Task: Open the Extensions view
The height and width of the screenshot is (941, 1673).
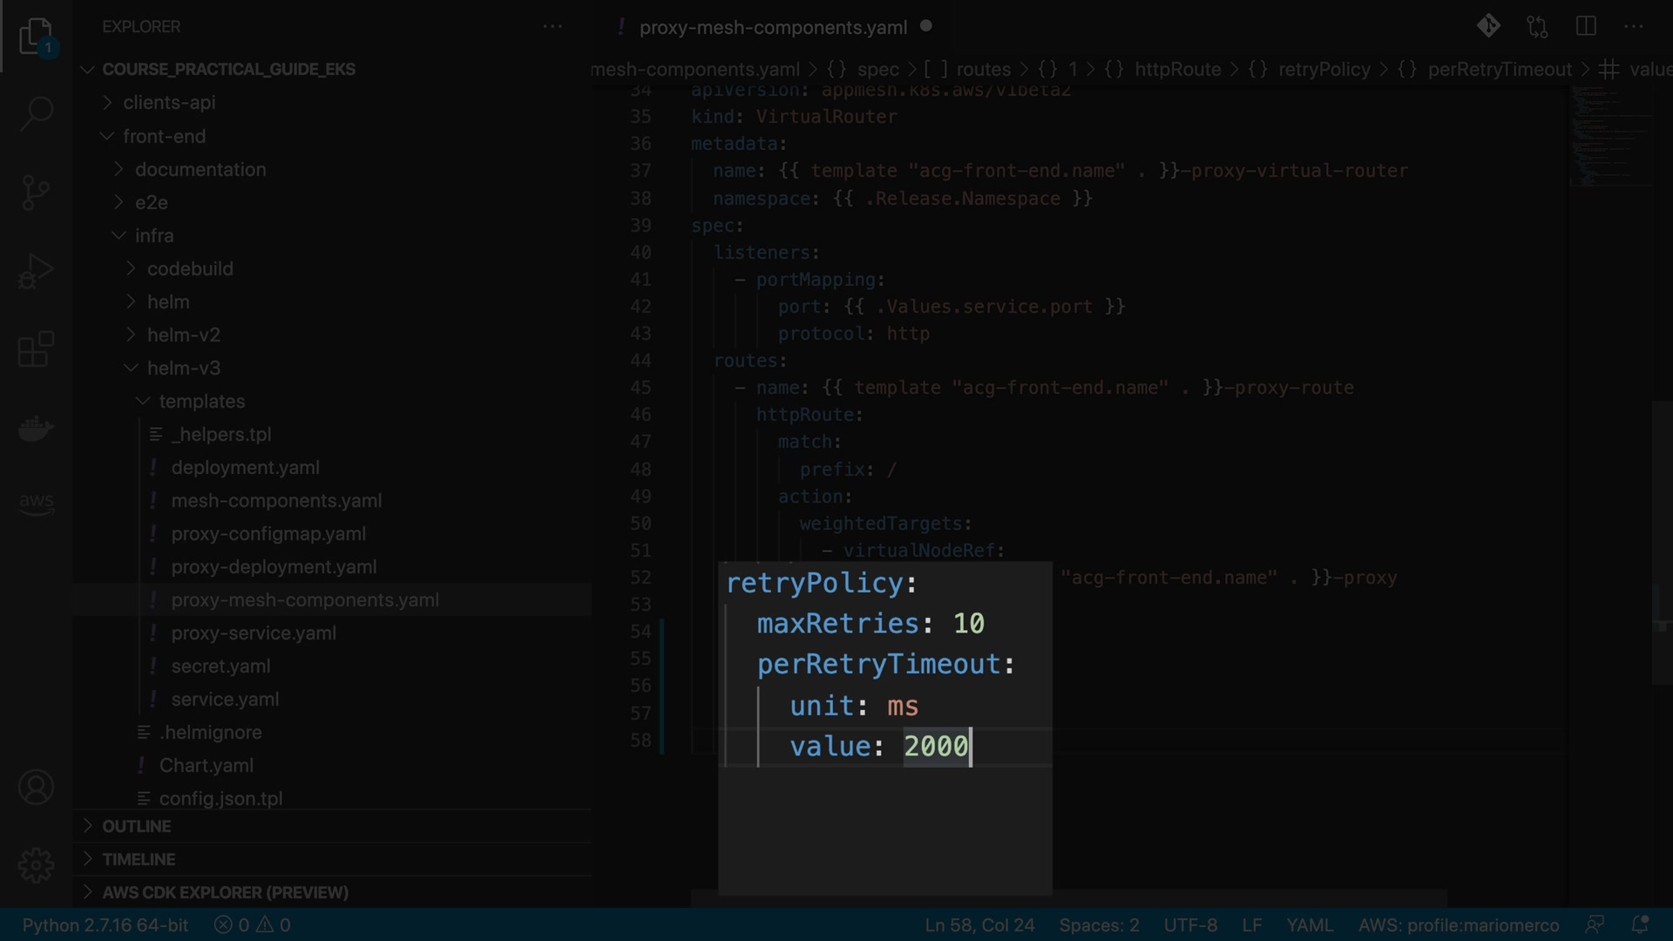Action: pyautogui.click(x=36, y=349)
